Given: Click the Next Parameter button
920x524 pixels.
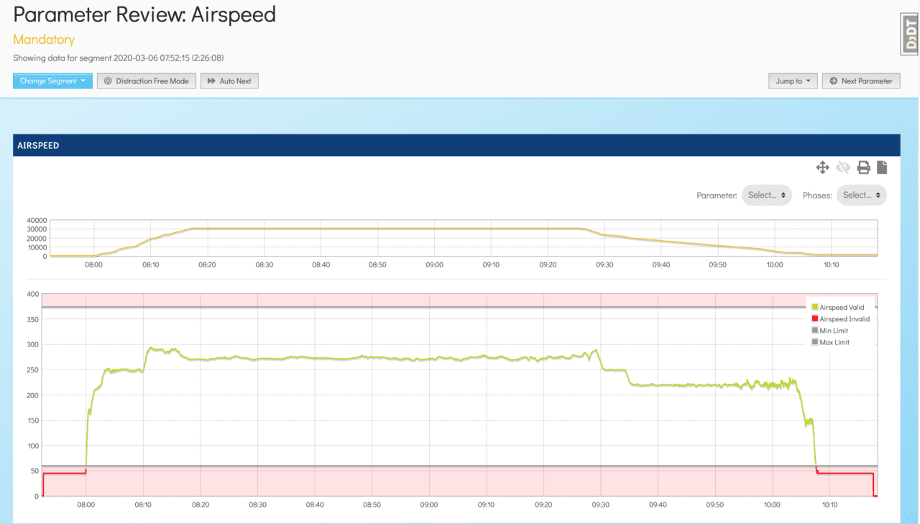Looking at the screenshot, I should (861, 81).
